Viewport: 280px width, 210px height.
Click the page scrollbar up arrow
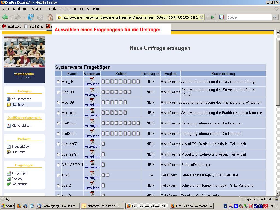278,32
